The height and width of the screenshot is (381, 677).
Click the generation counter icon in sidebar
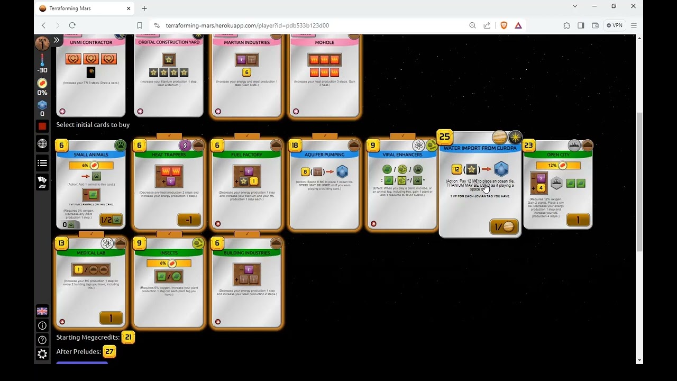click(42, 43)
